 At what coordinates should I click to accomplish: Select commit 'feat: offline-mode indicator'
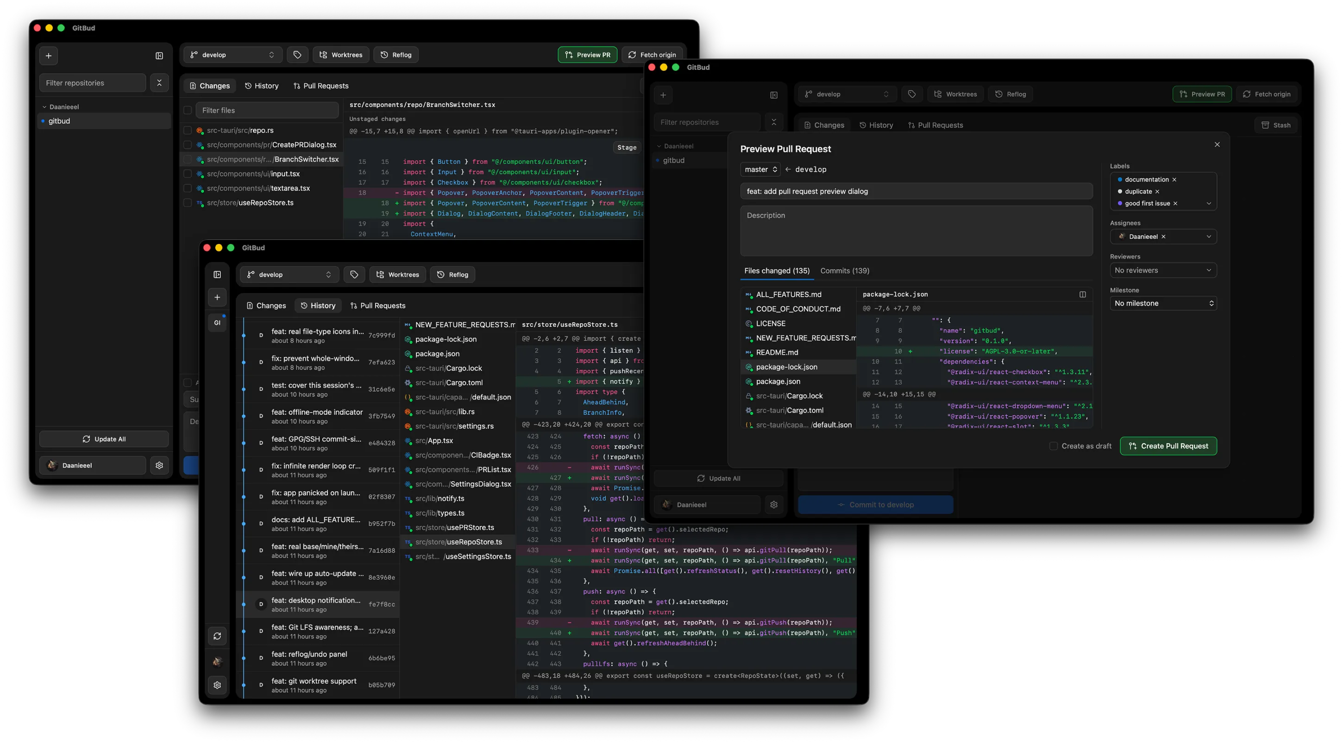[319, 416]
